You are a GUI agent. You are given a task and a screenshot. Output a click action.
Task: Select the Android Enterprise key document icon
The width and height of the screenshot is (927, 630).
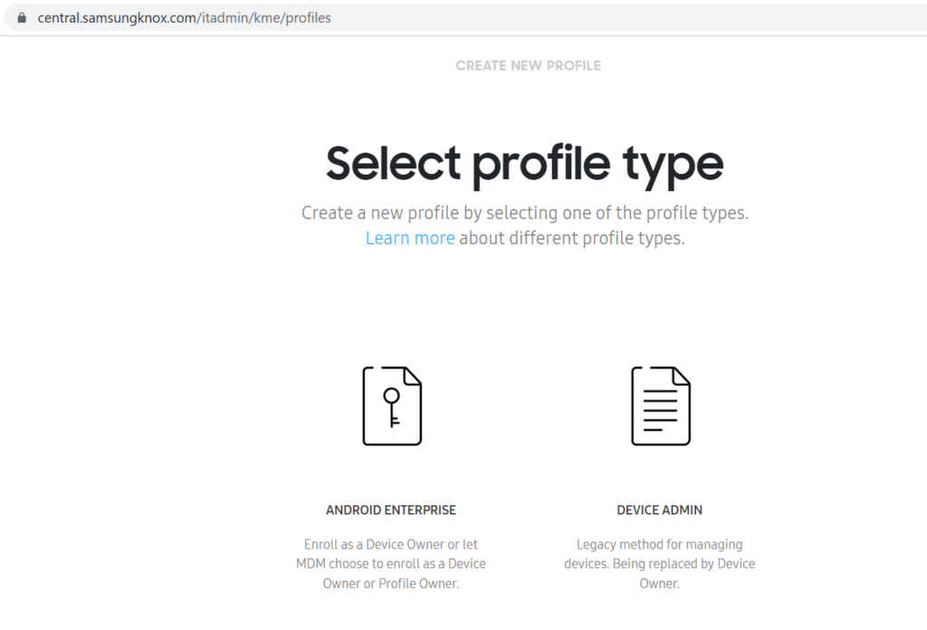coord(392,406)
